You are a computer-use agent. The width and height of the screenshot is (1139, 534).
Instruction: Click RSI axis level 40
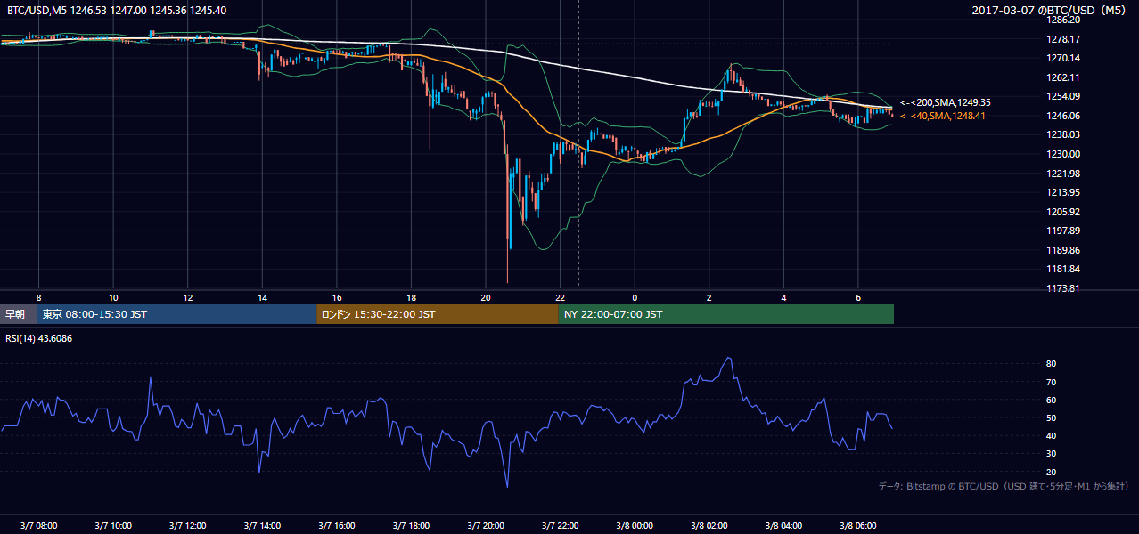[1051, 435]
